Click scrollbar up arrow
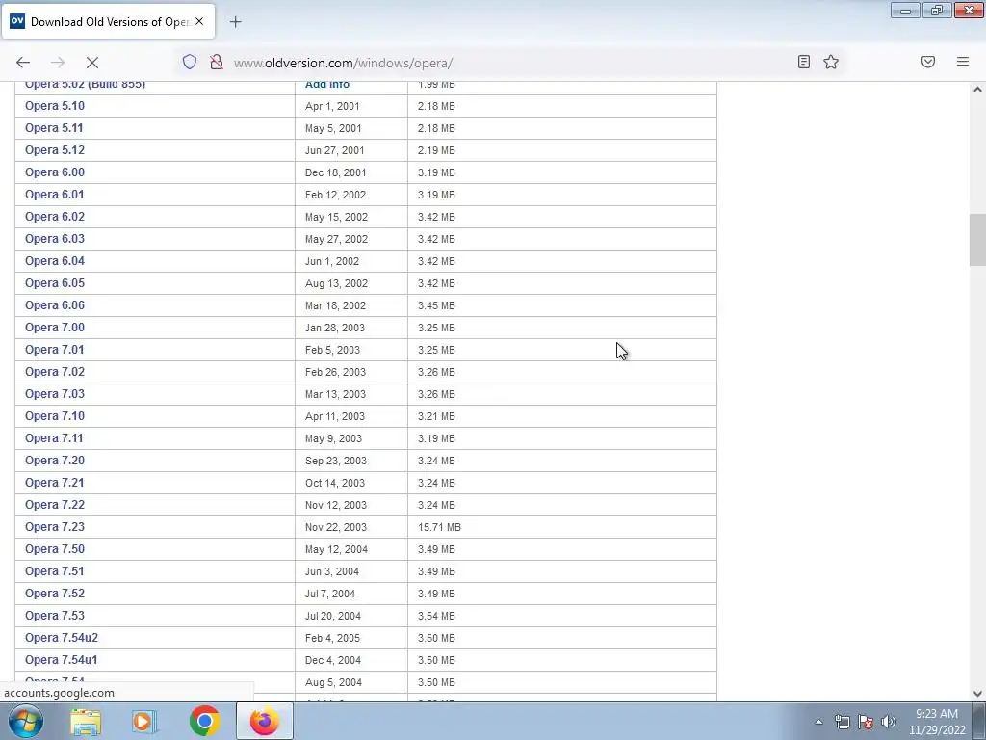 977,90
